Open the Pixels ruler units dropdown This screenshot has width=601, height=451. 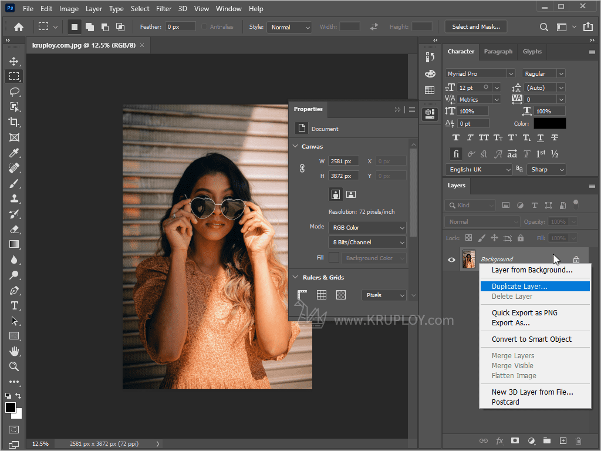pos(384,295)
